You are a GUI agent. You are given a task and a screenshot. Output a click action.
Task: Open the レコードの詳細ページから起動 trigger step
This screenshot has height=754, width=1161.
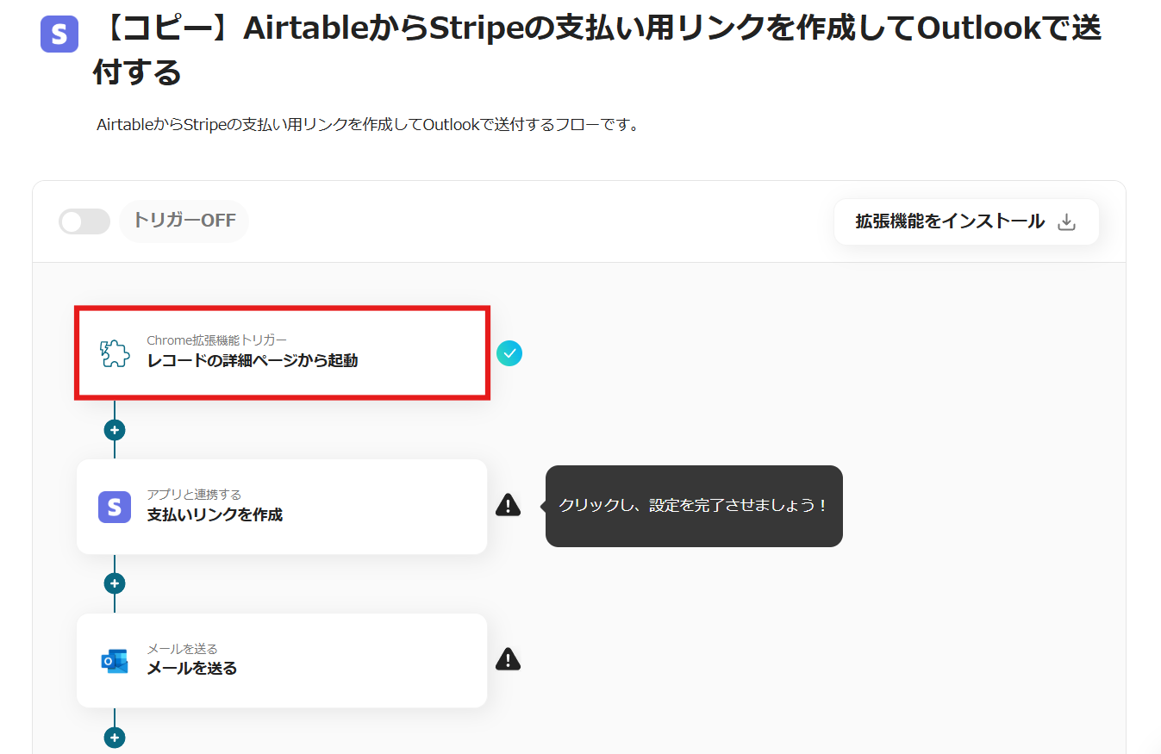tap(283, 352)
